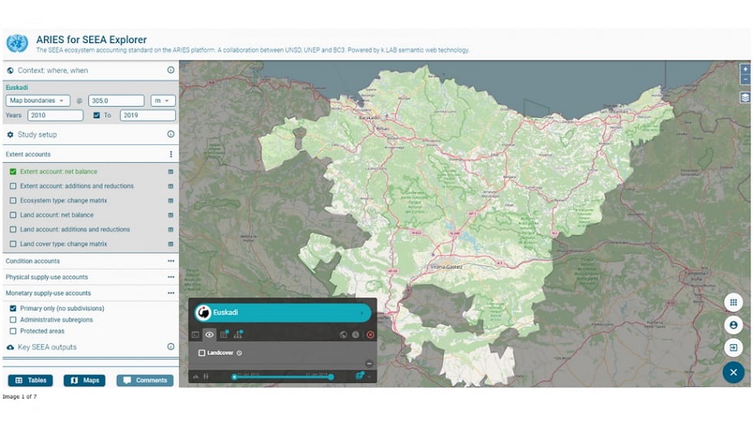The height and width of the screenshot is (430, 753).
Task: Expand Physical supply-use accounts section
Action: pyautogui.click(x=171, y=277)
